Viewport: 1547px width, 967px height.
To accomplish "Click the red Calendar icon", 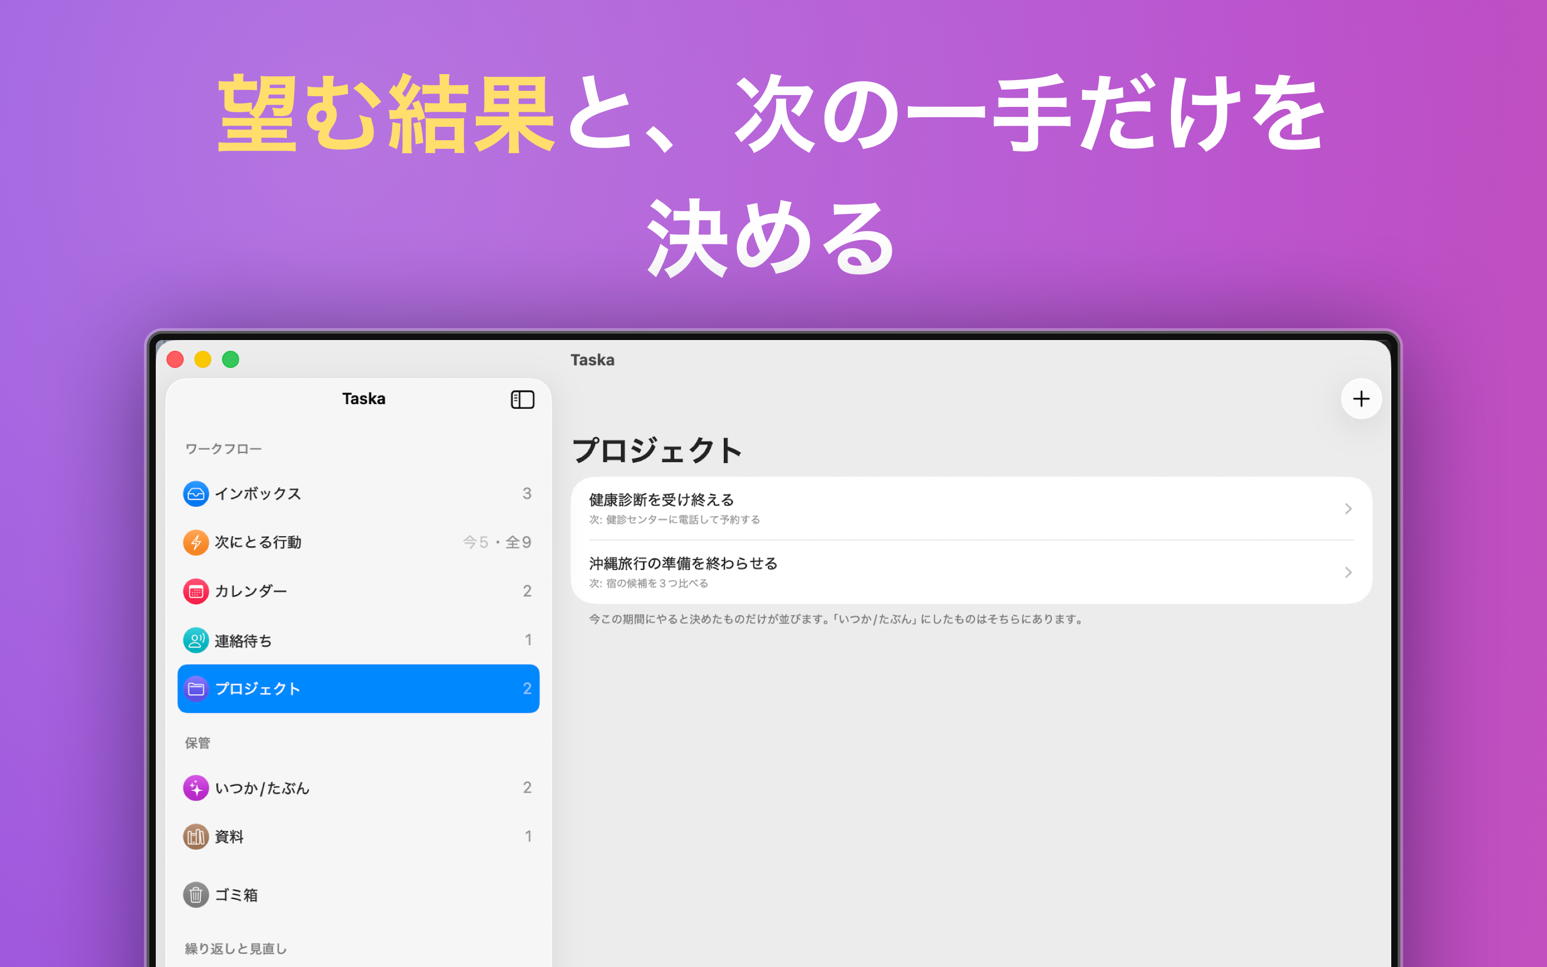I will click(196, 591).
